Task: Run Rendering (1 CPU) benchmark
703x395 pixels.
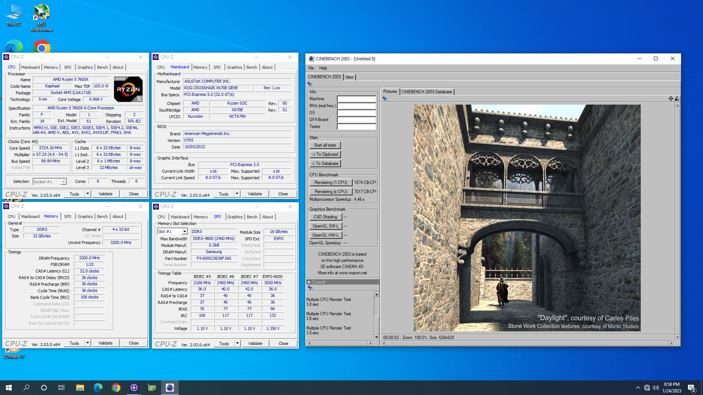Action: [x=331, y=183]
